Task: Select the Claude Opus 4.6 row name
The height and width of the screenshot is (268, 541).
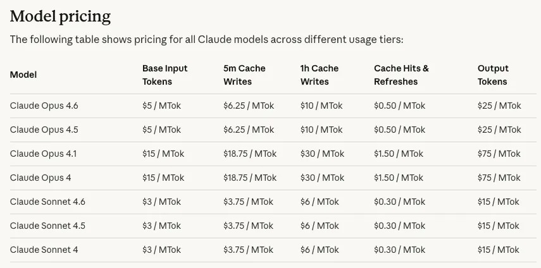Action: 44,106
